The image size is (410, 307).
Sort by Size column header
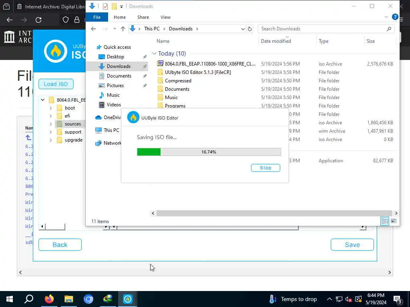[x=370, y=41]
